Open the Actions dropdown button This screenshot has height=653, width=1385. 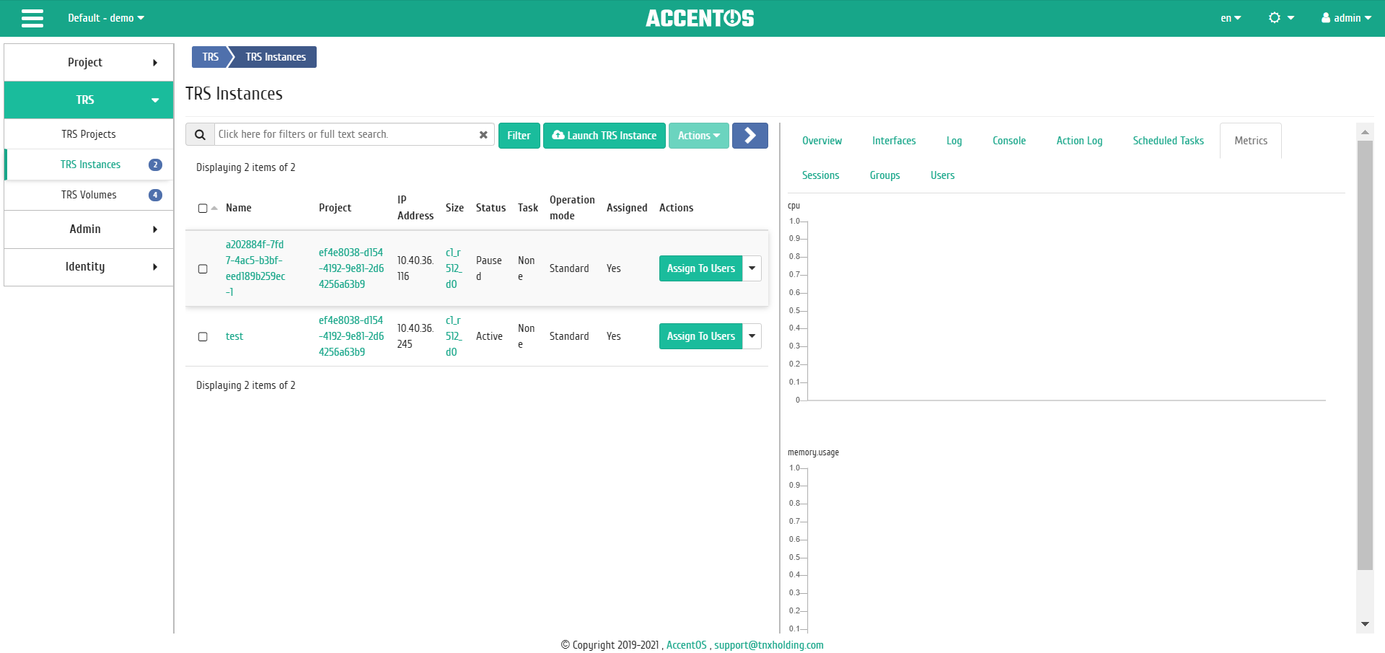[x=698, y=136]
